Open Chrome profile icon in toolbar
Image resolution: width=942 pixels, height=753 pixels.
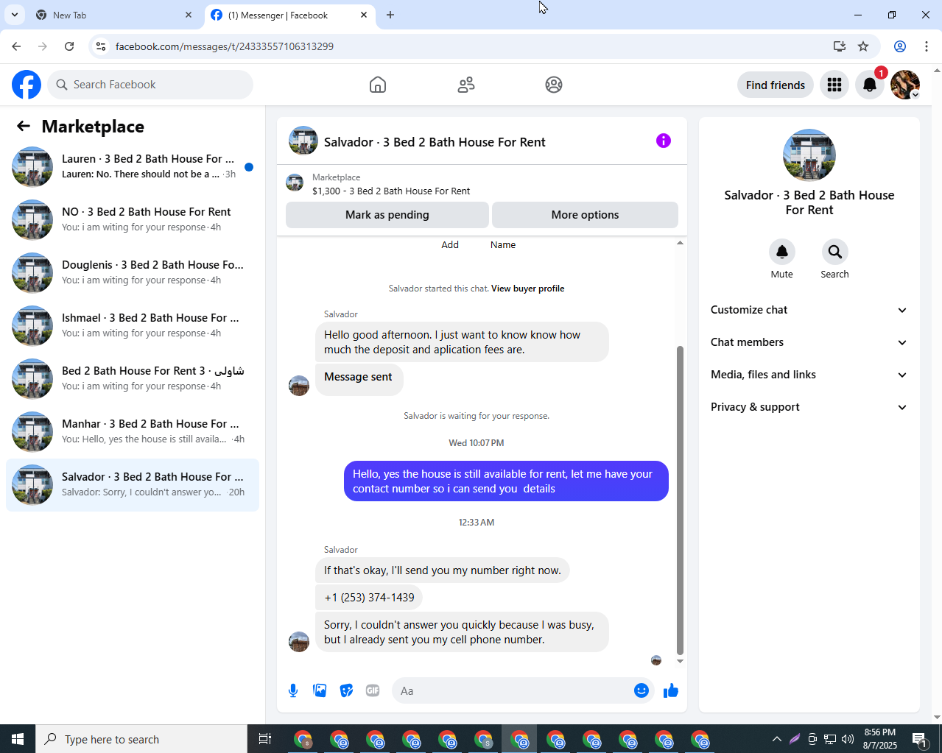point(900,46)
